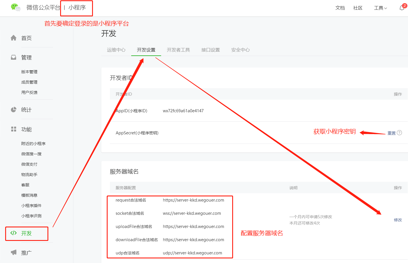The width and height of the screenshot is (408, 263).
Task: Open 小程序插件 in the sidebar
Action: coord(31,206)
